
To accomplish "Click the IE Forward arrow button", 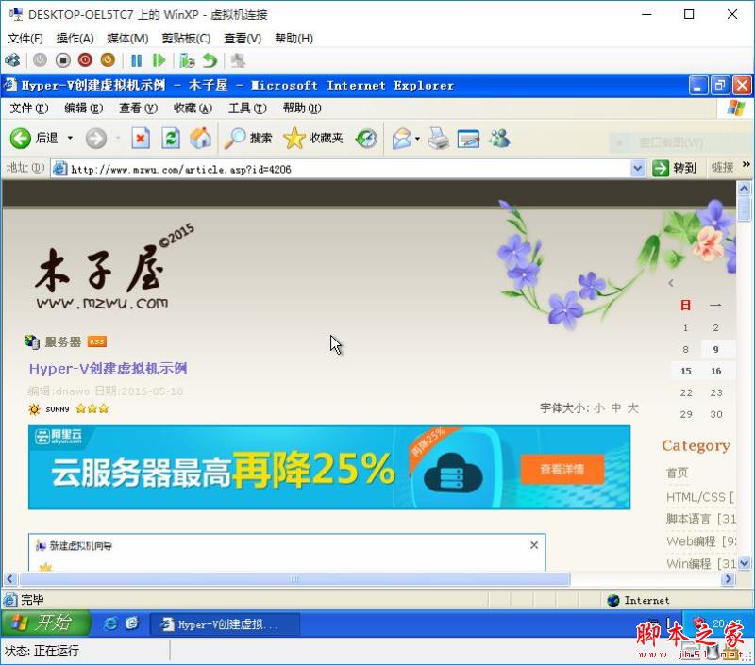I will click(x=96, y=139).
